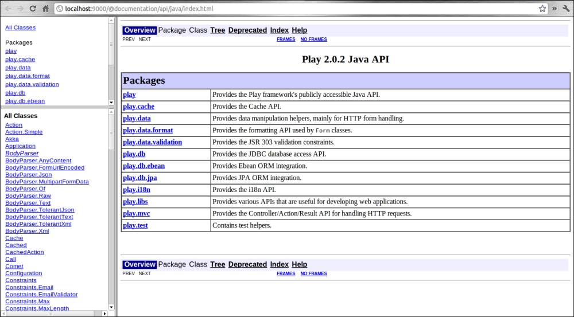Viewport: 574px width, 317px height.
Task: Open the extensions overflow chevron
Action: coord(554,9)
